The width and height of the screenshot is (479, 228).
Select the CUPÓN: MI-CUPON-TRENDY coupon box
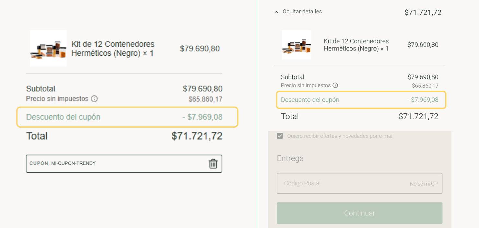tap(117, 164)
